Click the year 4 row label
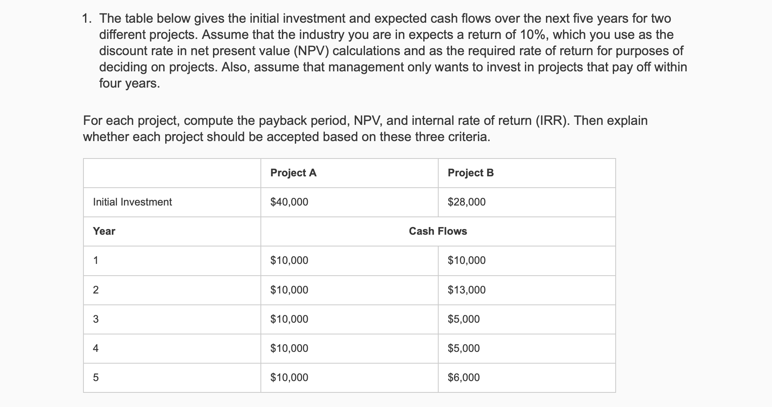Screen dimensions: 772x407 coord(96,348)
